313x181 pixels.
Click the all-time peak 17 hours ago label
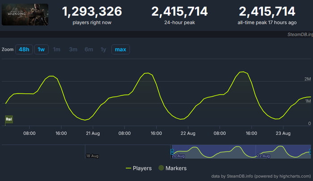[267, 22]
